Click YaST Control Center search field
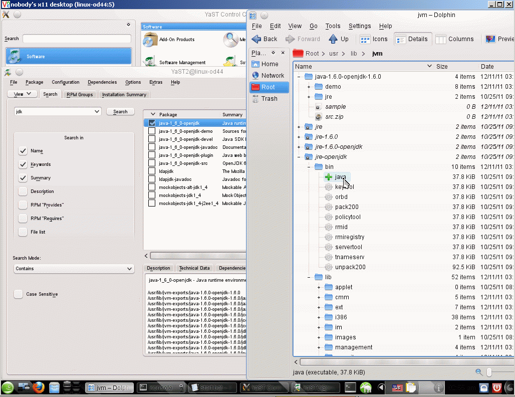The width and height of the screenshot is (515, 397). pyautogui.click(x=77, y=39)
